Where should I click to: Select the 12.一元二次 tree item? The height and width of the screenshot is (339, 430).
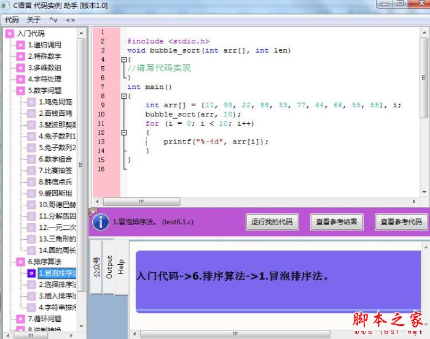57,227
